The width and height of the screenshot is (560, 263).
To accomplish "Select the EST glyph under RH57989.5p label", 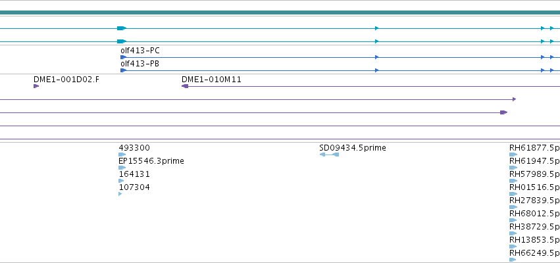I will pos(513,181).
